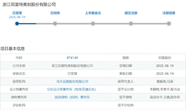Click the 律师事务所 label cell
This screenshot has width=186, height=110.
pyautogui.click(x=19, y=97)
